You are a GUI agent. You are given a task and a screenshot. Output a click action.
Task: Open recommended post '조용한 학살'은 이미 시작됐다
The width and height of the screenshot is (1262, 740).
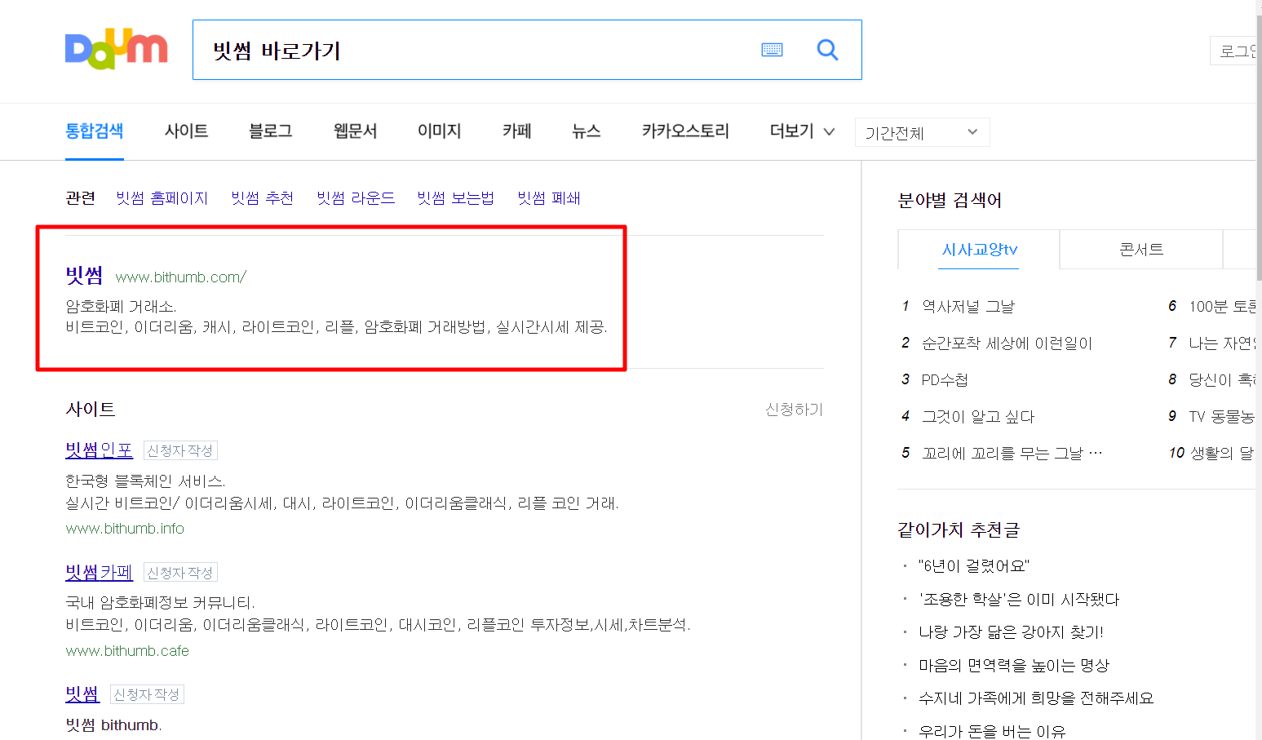pos(1019,600)
